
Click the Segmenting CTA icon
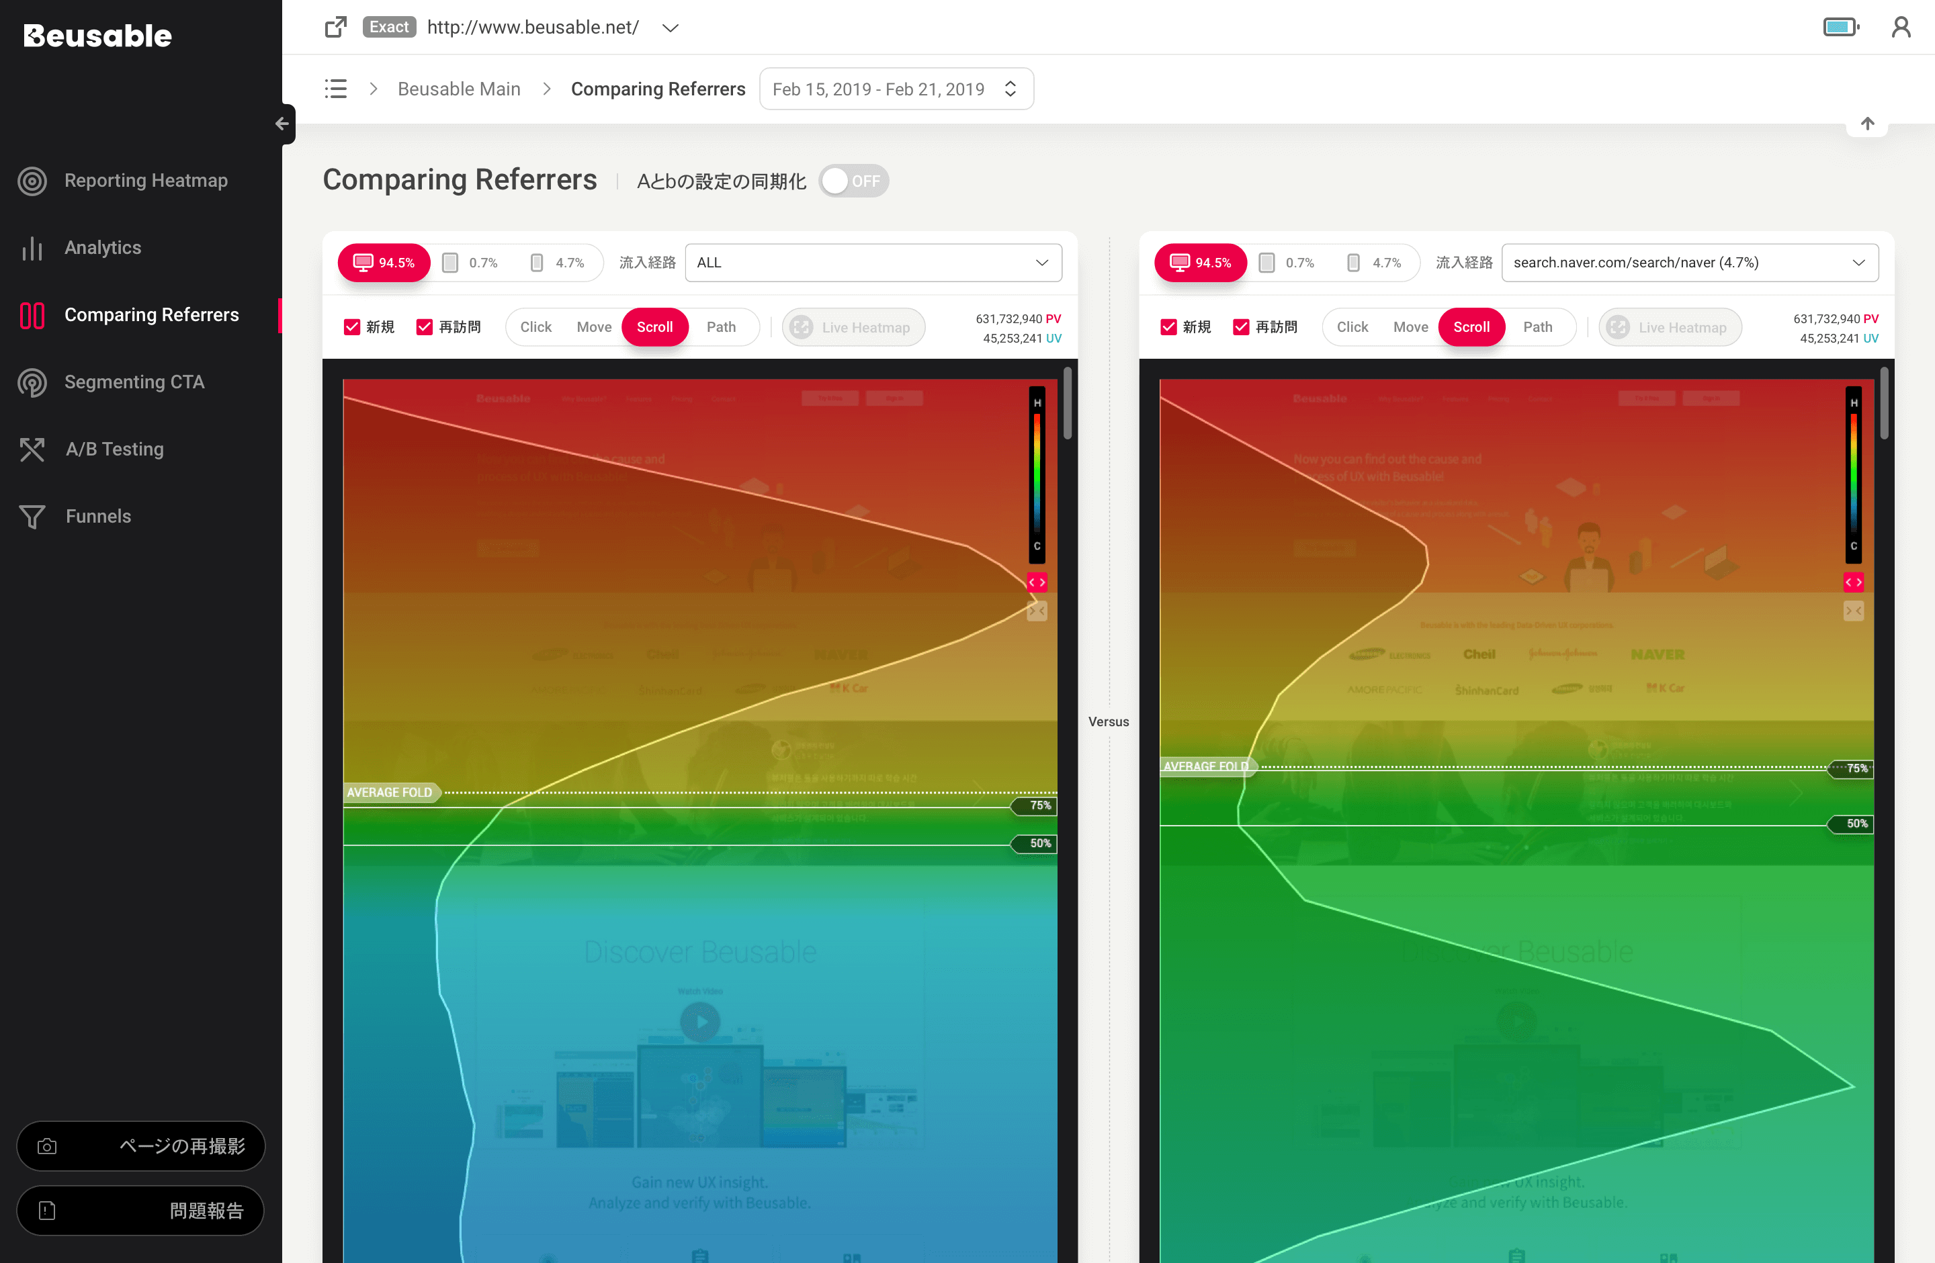click(32, 382)
